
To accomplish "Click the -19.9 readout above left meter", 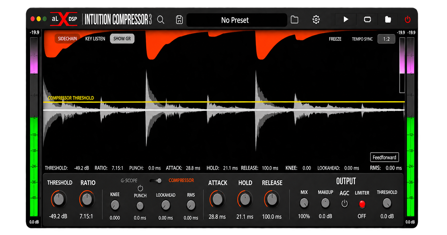I will (34, 33).
